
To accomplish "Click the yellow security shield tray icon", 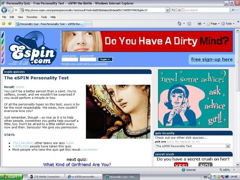I will (x=219, y=177).
